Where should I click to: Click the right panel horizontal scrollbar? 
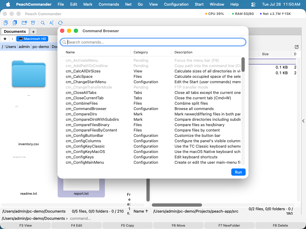tap(177, 205)
